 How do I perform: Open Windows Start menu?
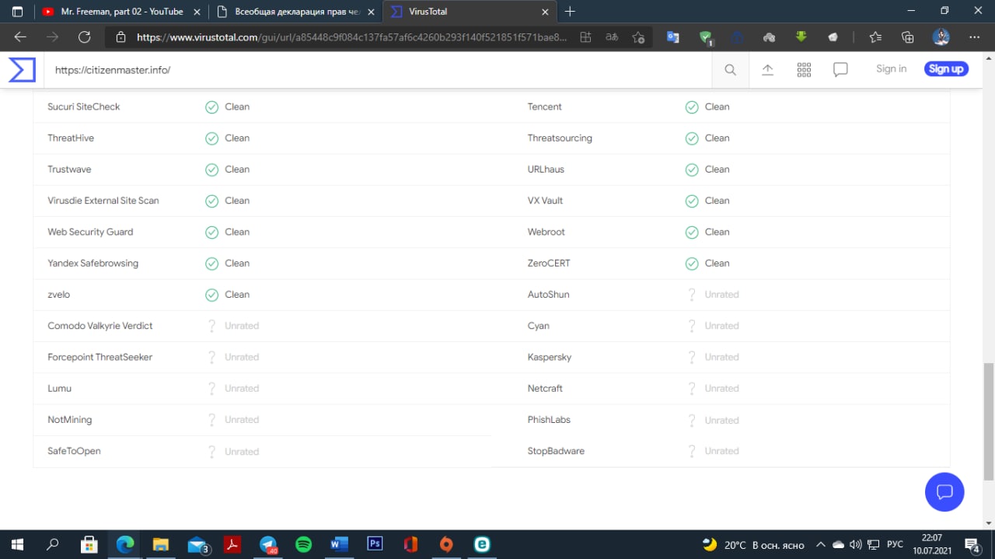(17, 544)
